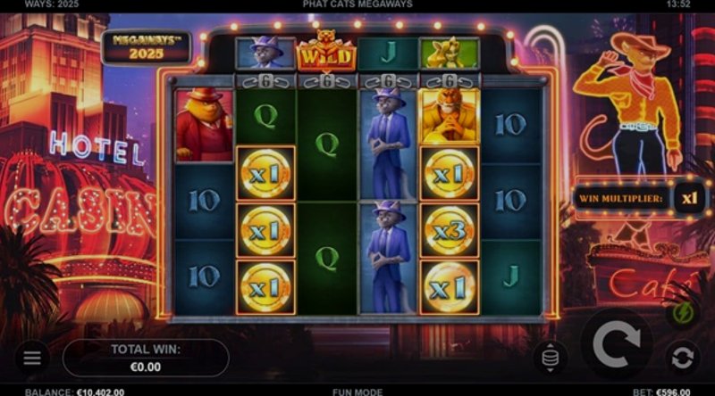This screenshot has height=396, width=715.
Task: Click the blue cat thumbnail on top reel
Action: click(x=265, y=54)
